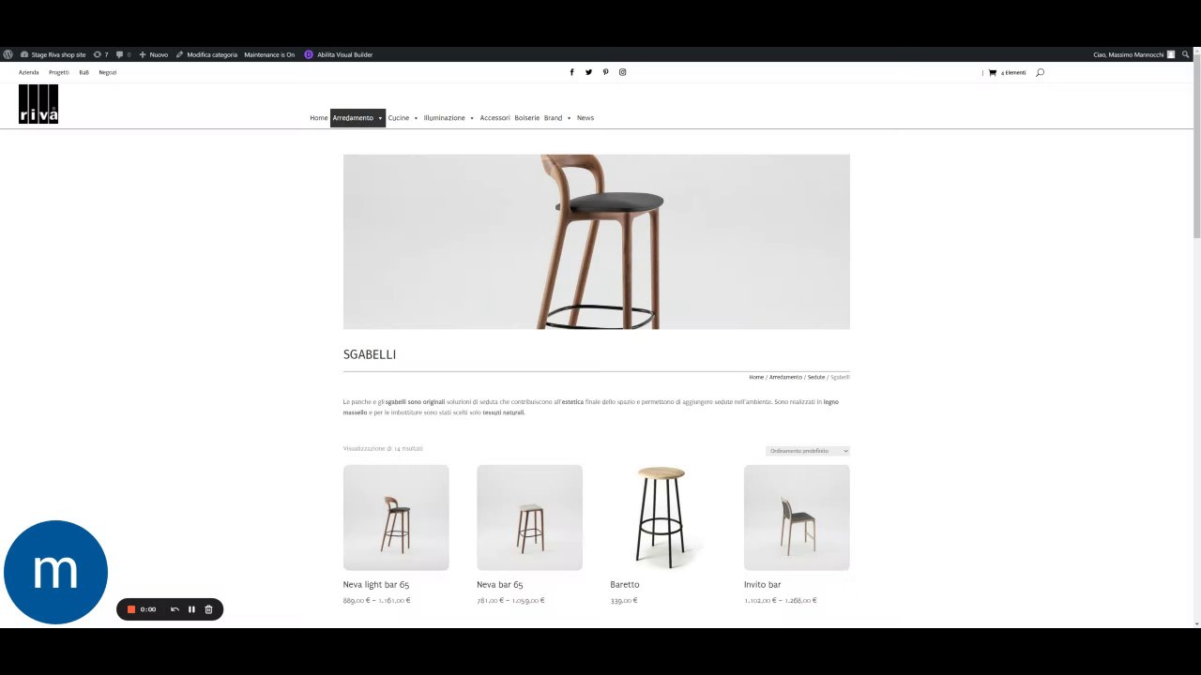Image resolution: width=1201 pixels, height=675 pixels.
Task: Go to the News menu item
Action: tap(585, 118)
